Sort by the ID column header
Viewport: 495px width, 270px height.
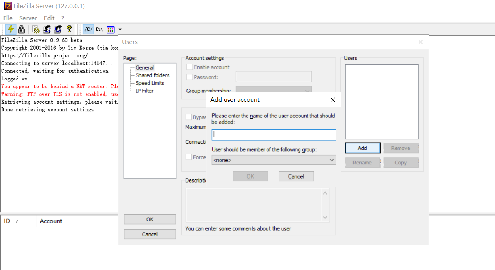tap(19, 221)
